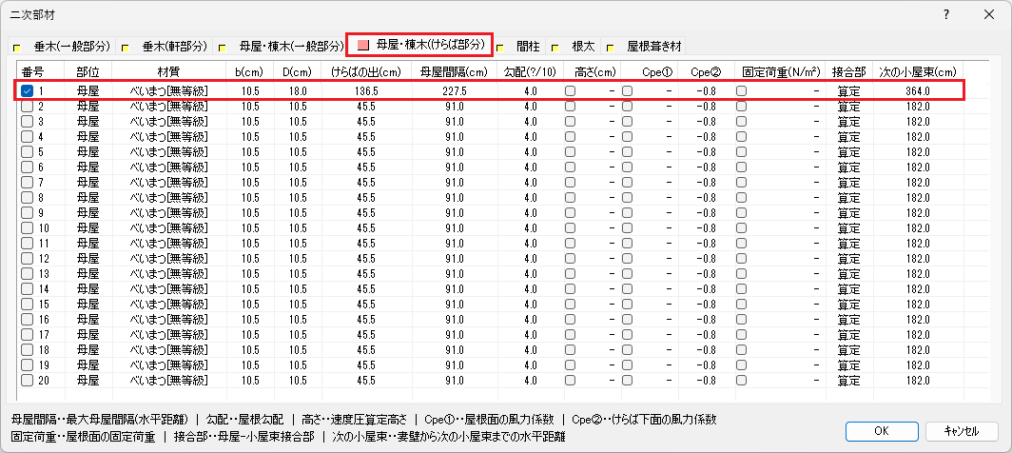The height and width of the screenshot is (453, 1012).
Task: Open the 部位 母屋 cell in row 4
Action: coord(88,136)
